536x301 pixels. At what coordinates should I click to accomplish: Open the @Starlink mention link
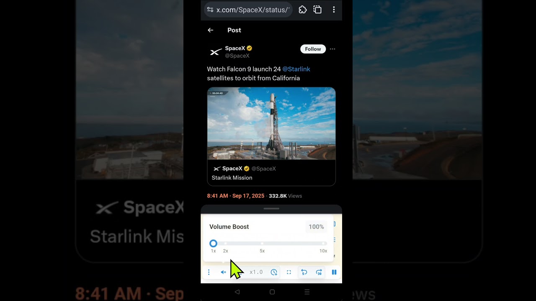coord(296,69)
